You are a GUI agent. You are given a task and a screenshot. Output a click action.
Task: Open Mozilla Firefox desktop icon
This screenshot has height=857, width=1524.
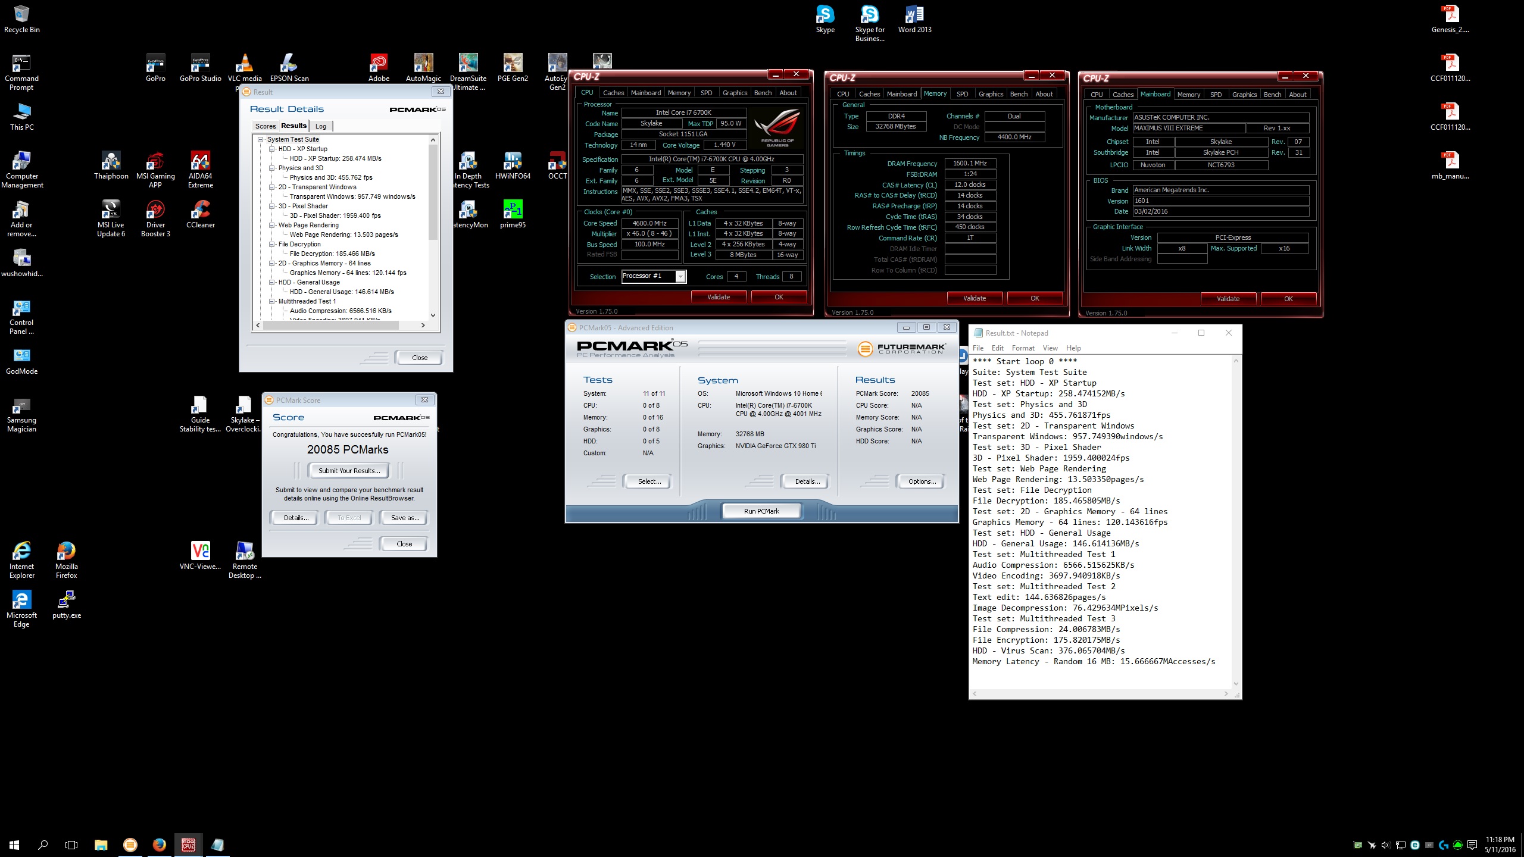click(x=66, y=560)
